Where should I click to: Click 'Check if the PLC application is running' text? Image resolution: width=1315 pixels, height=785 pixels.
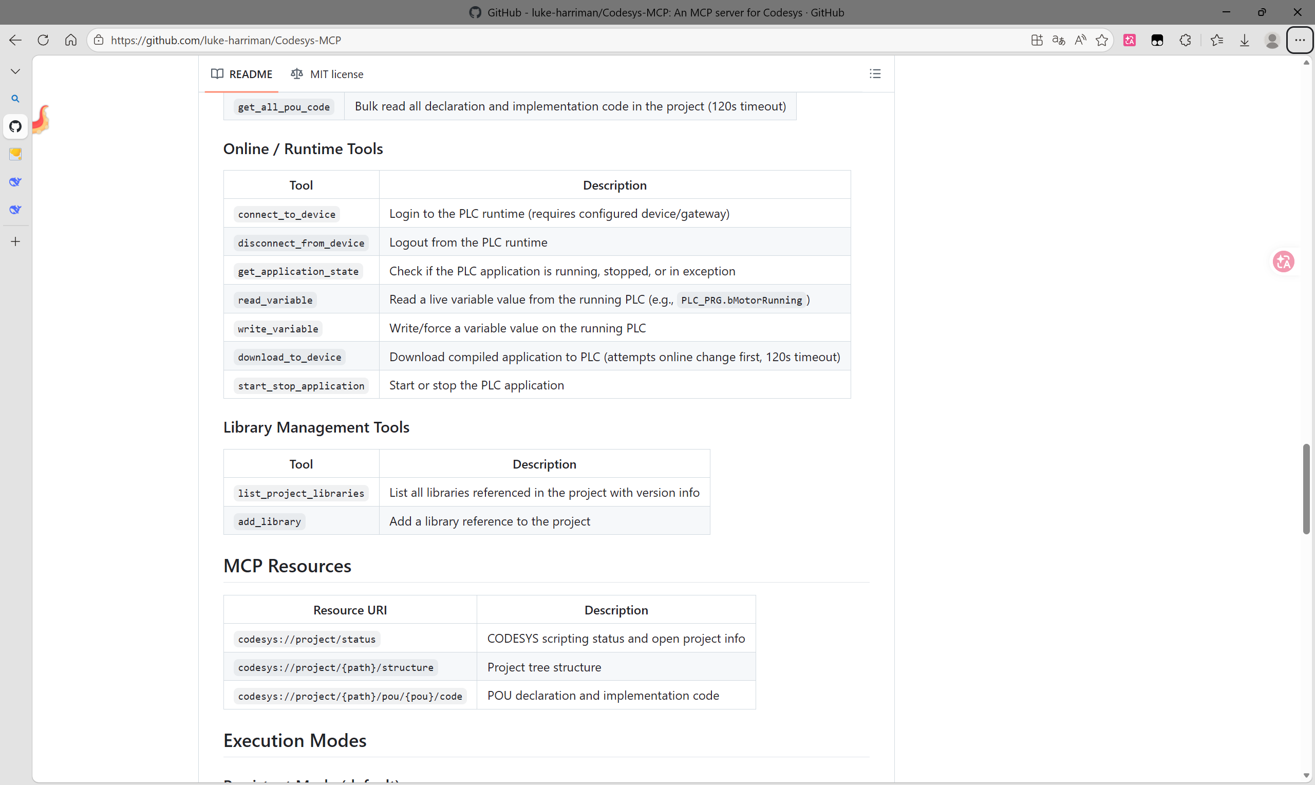click(562, 271)
